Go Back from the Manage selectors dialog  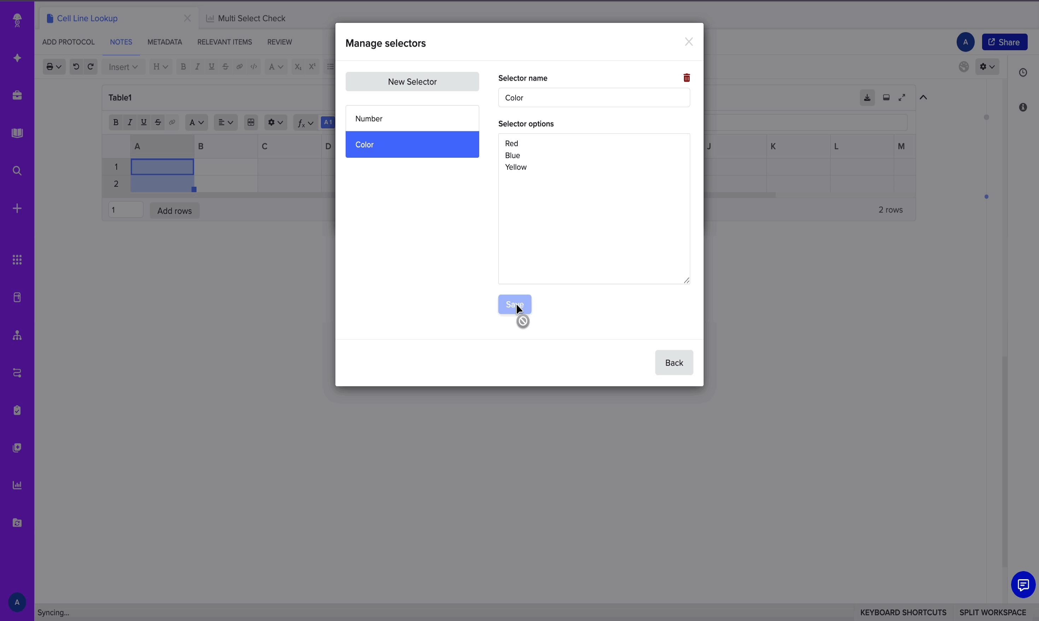click(674, 362)
